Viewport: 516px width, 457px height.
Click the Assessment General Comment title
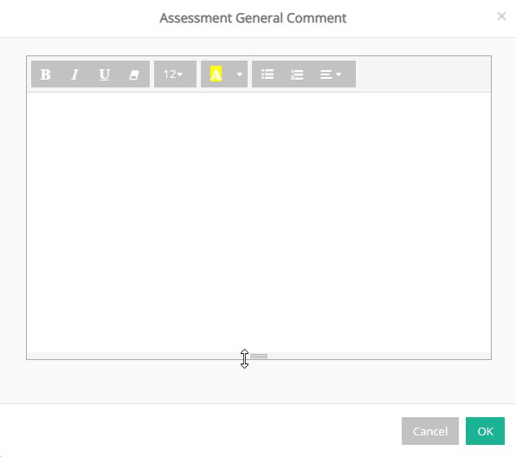[253, 18]
